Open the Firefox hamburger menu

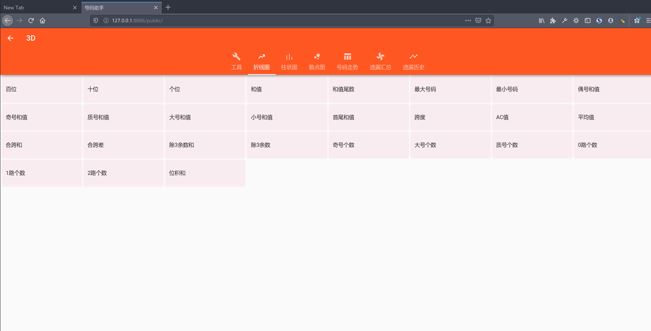click(648, 21)
